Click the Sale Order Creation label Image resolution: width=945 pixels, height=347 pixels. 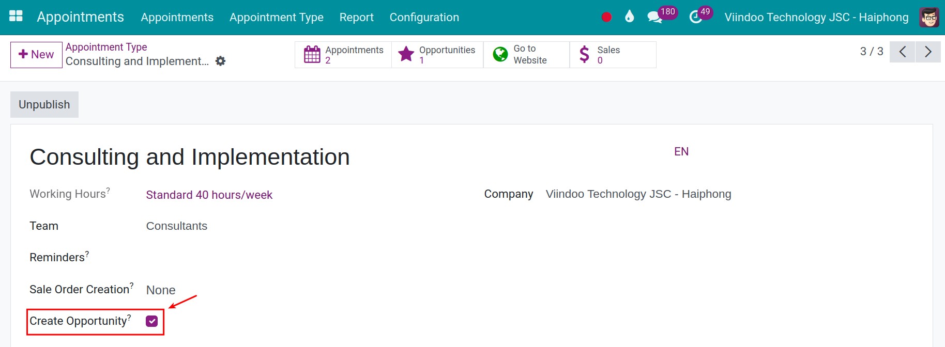[x=82, y=289]
